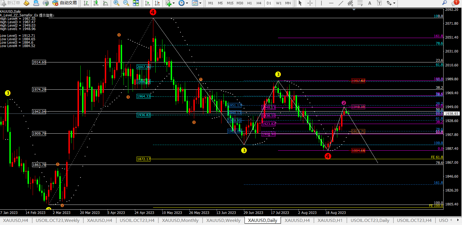Zoom in on the chart
The width and height of the screenshot is (462, 225).
coord(116,3)
